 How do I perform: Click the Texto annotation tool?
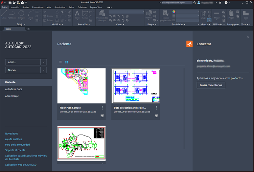(x=77, y=15)
